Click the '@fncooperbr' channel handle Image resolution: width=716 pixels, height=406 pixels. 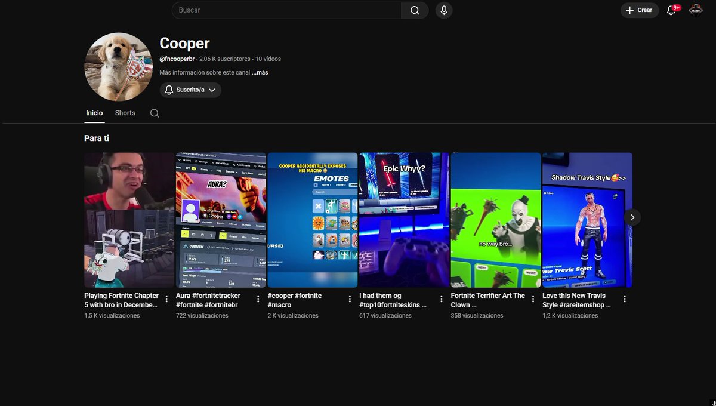tap(177, 59)
